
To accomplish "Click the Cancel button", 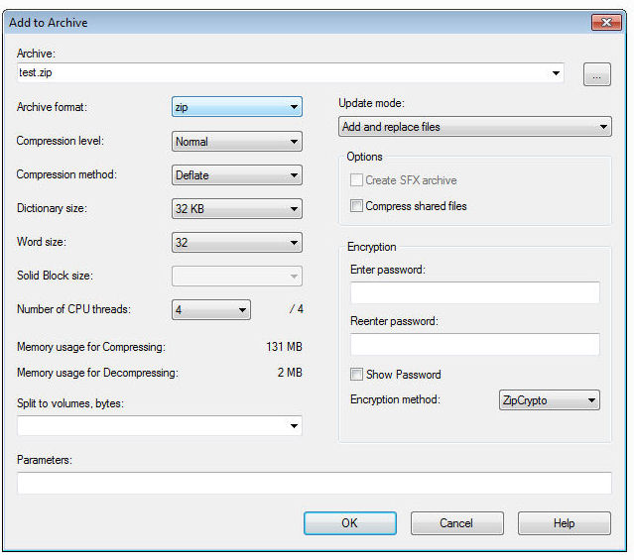I will click(x=457, y=523).
